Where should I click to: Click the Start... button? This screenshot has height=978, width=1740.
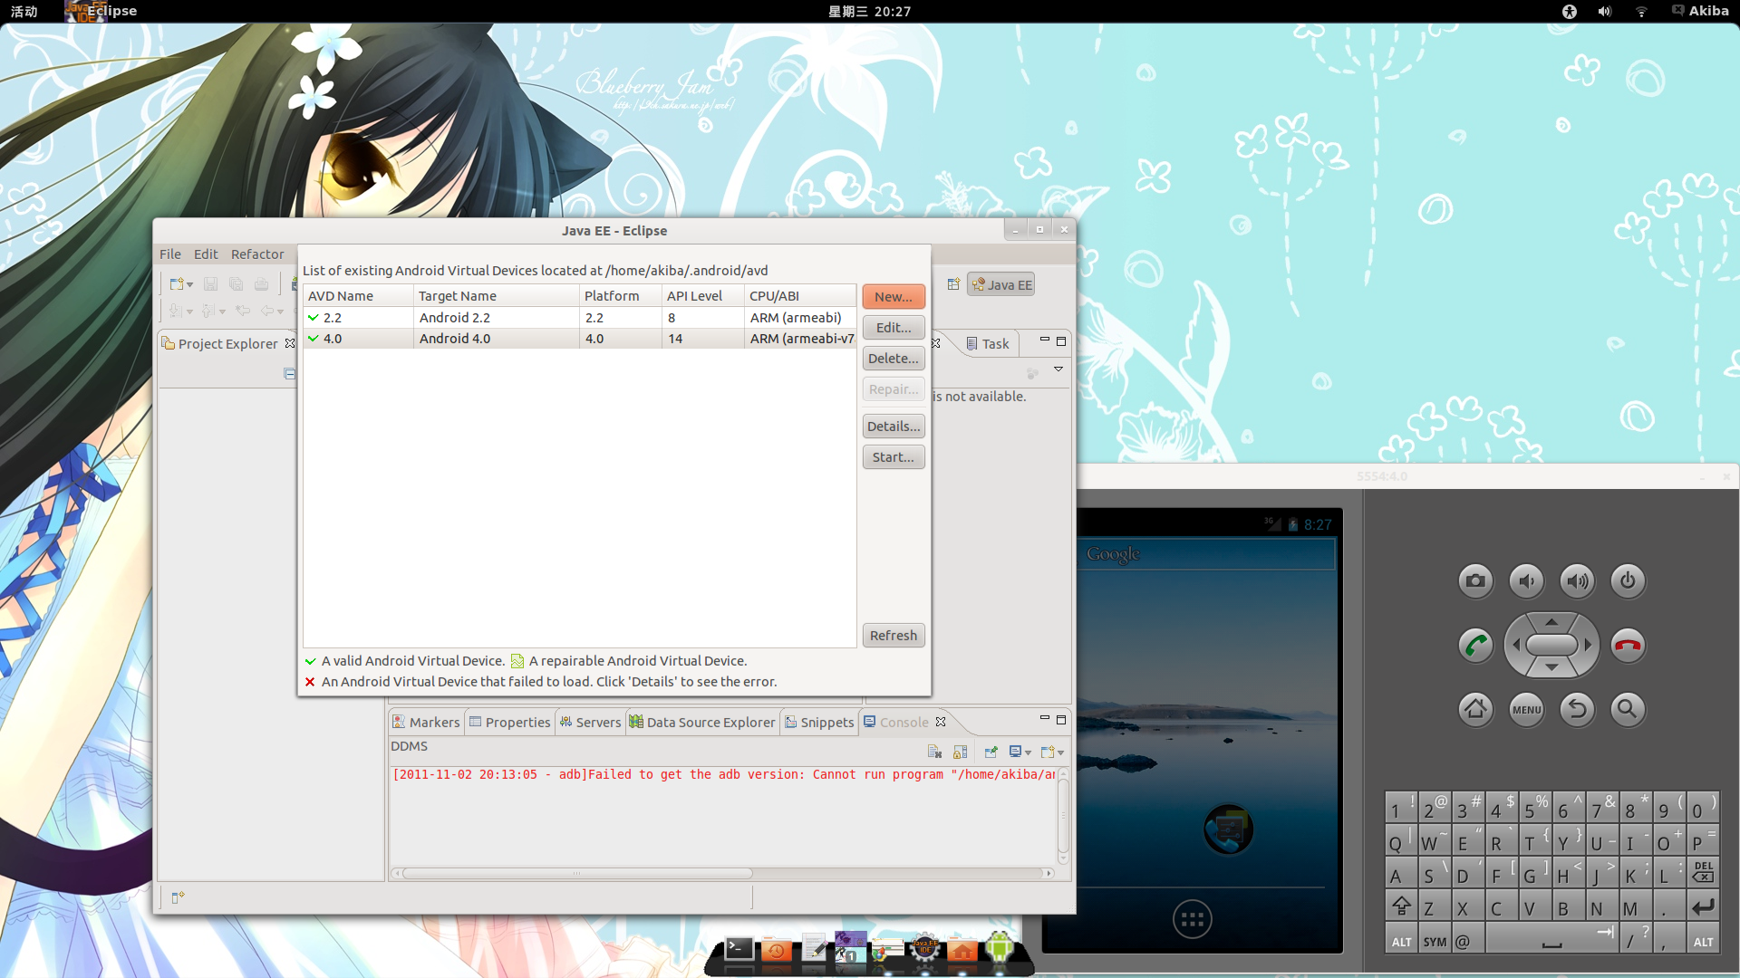[x=894, y=457]
